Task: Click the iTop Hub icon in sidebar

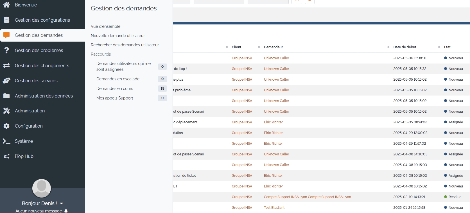Action: coord(6,156)
